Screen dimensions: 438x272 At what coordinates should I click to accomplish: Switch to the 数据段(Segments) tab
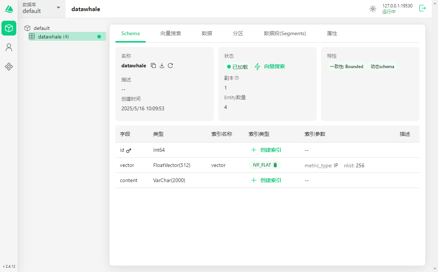284,33
